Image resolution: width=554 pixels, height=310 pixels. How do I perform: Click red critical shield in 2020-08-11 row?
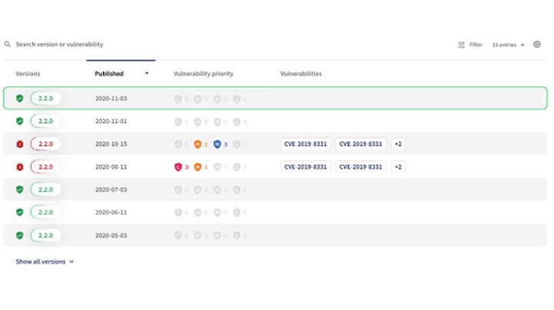coord(178,167)
